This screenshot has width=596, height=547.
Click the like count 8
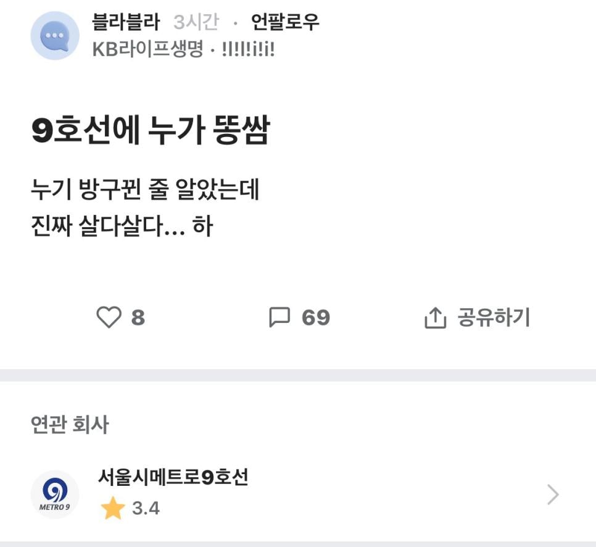click(x=138, y=318)
